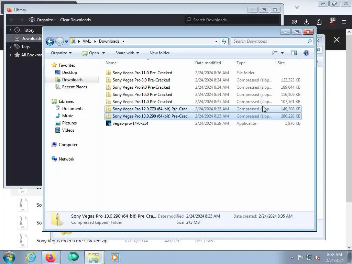Select Sony Vegas Pro 13.0.290 (64-bit) zip row
This screenshot has width=352, height=264.
click(203, 116)
